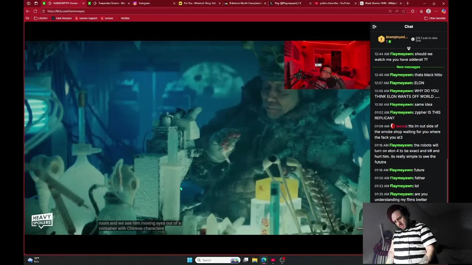
Task: Open Dark Horizons bookmark
Action: [x=62, y=18]
